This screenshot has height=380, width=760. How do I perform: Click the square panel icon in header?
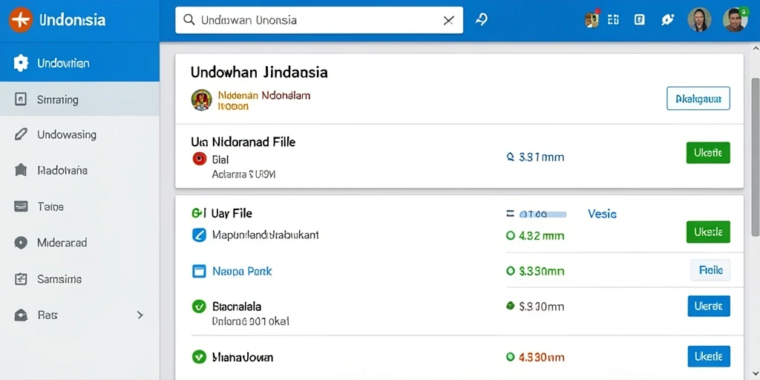(640, 20)
